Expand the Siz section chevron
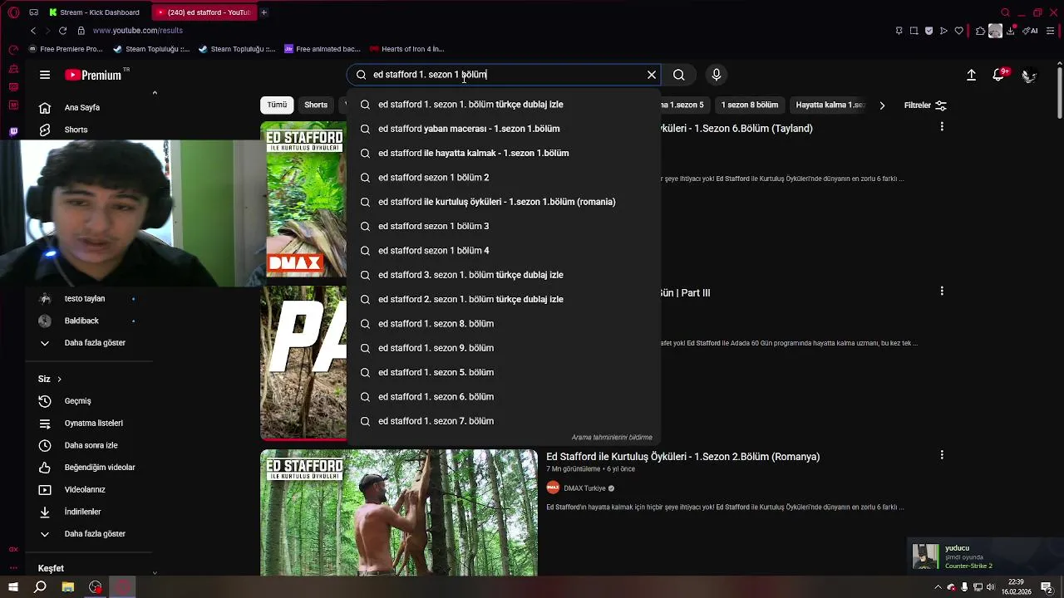 (59, 379)
